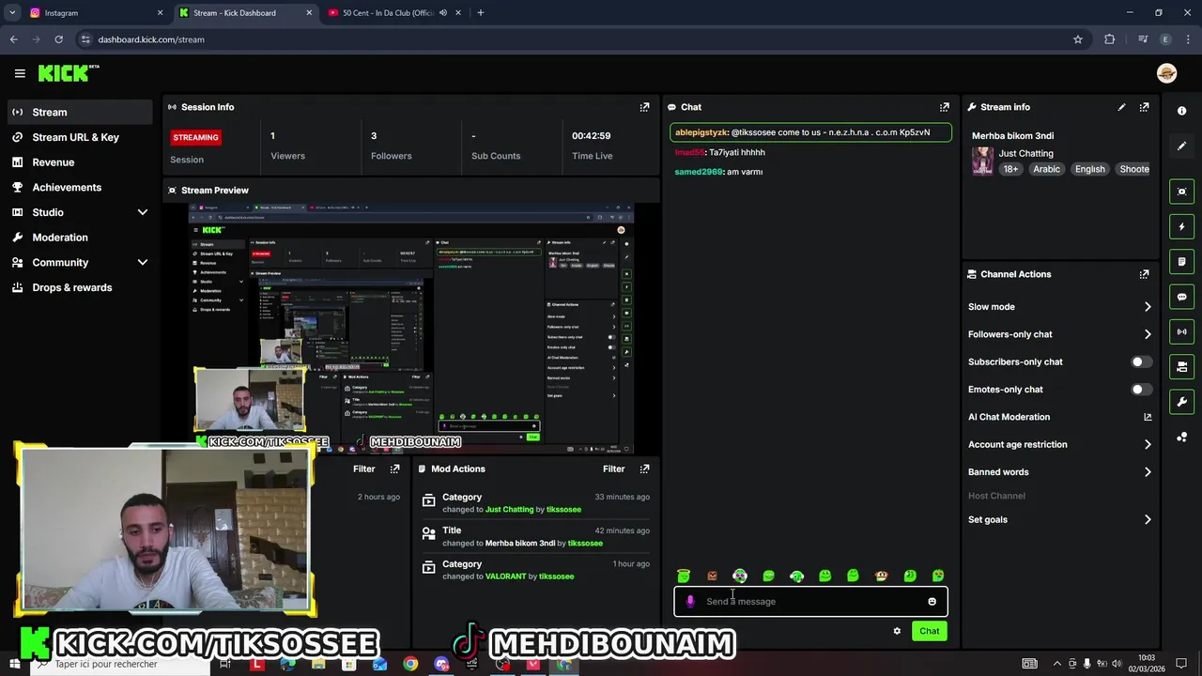Click the Just Chatting category thumbnail
1202x676 pixels.
click(x=982, y=161)
